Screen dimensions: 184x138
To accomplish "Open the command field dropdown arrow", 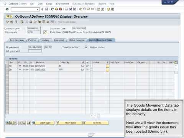I will (x=38, y=9).
